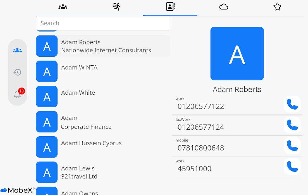Open the team groups tab at top
Screen dimensions: 308x195
(63, 7)
